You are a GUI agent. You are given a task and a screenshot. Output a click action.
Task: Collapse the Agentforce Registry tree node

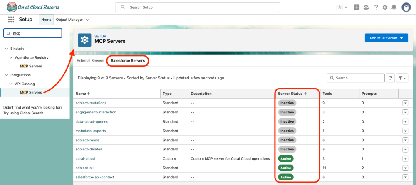pos(11,57)
